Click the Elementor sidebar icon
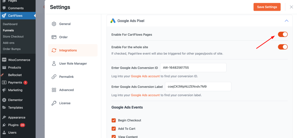The width and height of the screenshot is (297, 138). point(4,100)
